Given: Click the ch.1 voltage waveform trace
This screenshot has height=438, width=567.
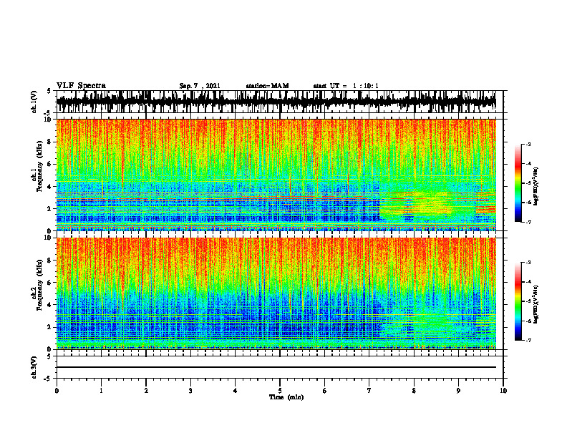Looking at the screenshot, I should 276,102.
